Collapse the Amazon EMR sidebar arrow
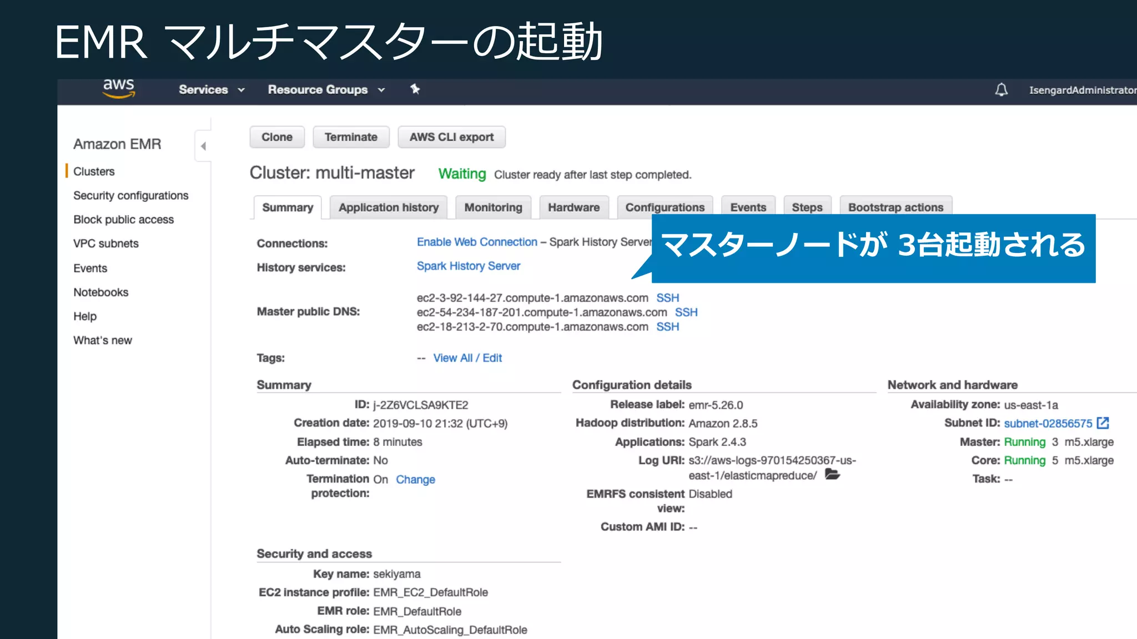The image size is (1137, 639). click(x=203, y=146)
